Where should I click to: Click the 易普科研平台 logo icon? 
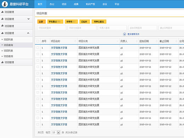tap(5, 4)
